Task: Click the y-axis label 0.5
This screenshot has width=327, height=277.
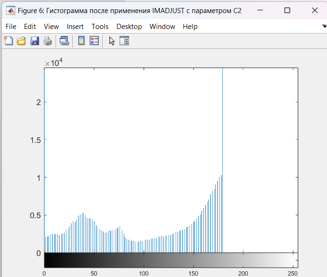Action: pos(35,215)
